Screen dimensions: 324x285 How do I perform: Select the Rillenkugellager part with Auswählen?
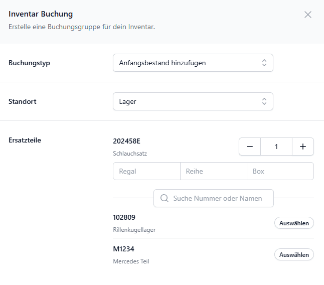[294, 223]
